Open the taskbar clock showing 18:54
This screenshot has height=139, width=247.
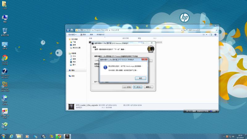click(x=240, y=136)
